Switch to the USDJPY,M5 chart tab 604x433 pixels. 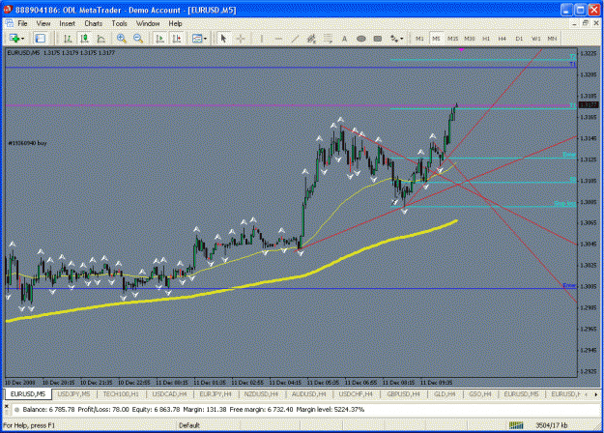73,394
